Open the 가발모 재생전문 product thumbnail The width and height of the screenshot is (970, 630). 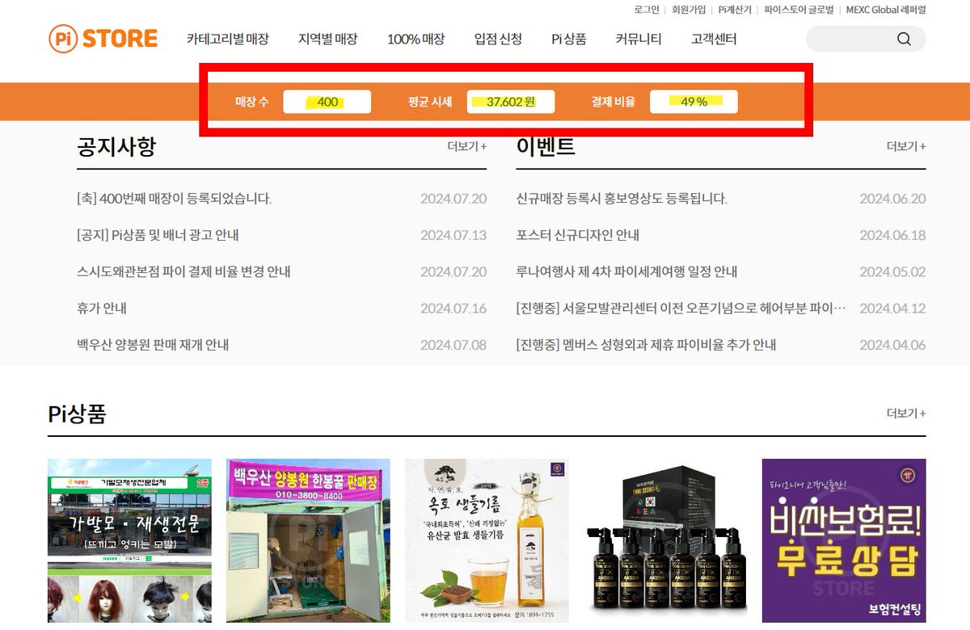coord(129,541)
